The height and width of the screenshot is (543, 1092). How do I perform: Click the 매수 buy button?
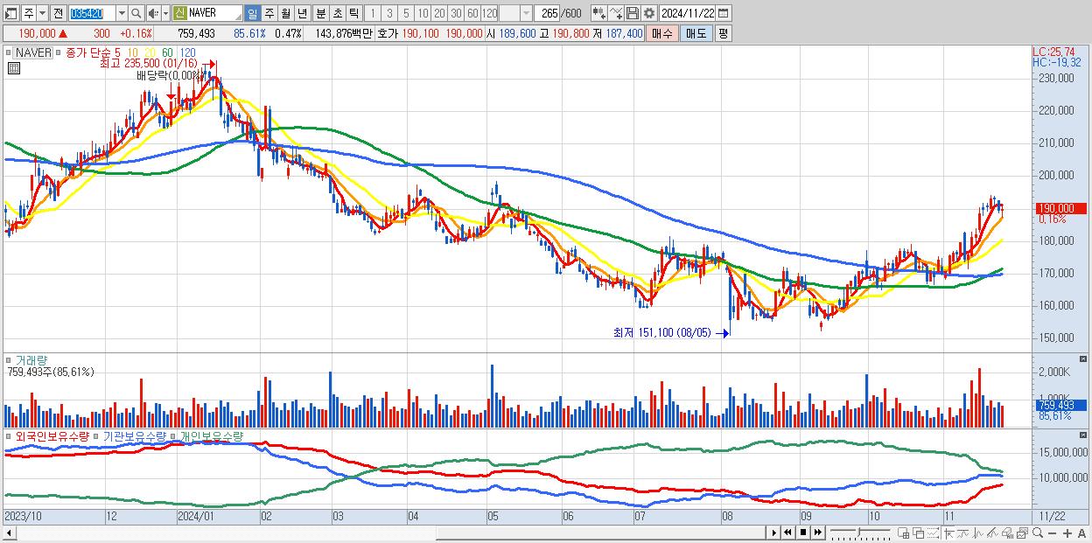pyautogui.click(x=662, y=33)
